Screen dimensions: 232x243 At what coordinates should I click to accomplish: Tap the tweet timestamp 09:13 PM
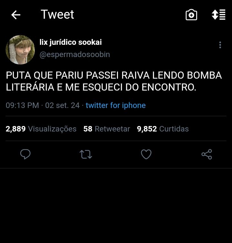click(22, 105)
